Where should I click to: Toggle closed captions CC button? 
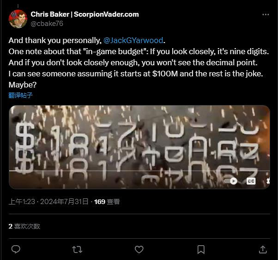251,181
